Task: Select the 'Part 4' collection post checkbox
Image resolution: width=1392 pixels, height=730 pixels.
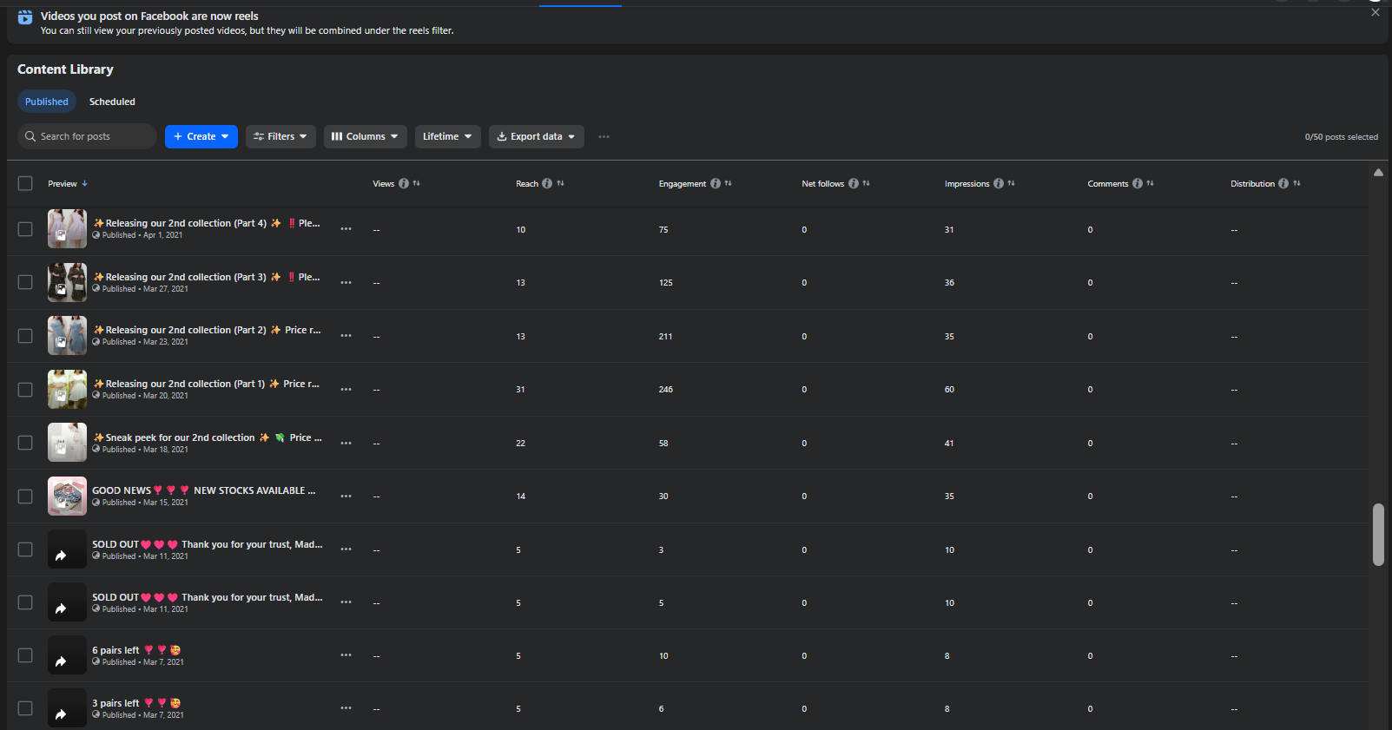Action: [25, 229]
